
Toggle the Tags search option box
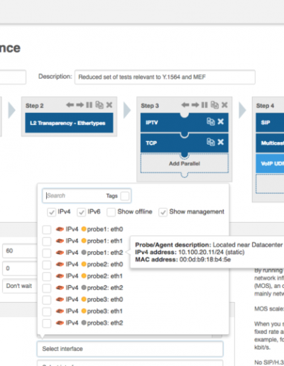click(x=125, y=196)
